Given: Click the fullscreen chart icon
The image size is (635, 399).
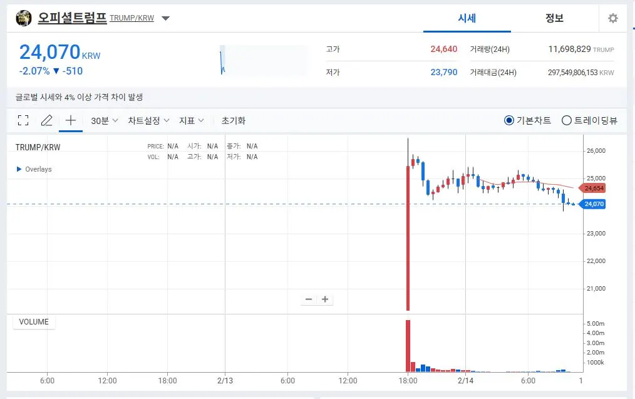Looking at the screenshot, I should pyautogui.click(x=23, y=120).
